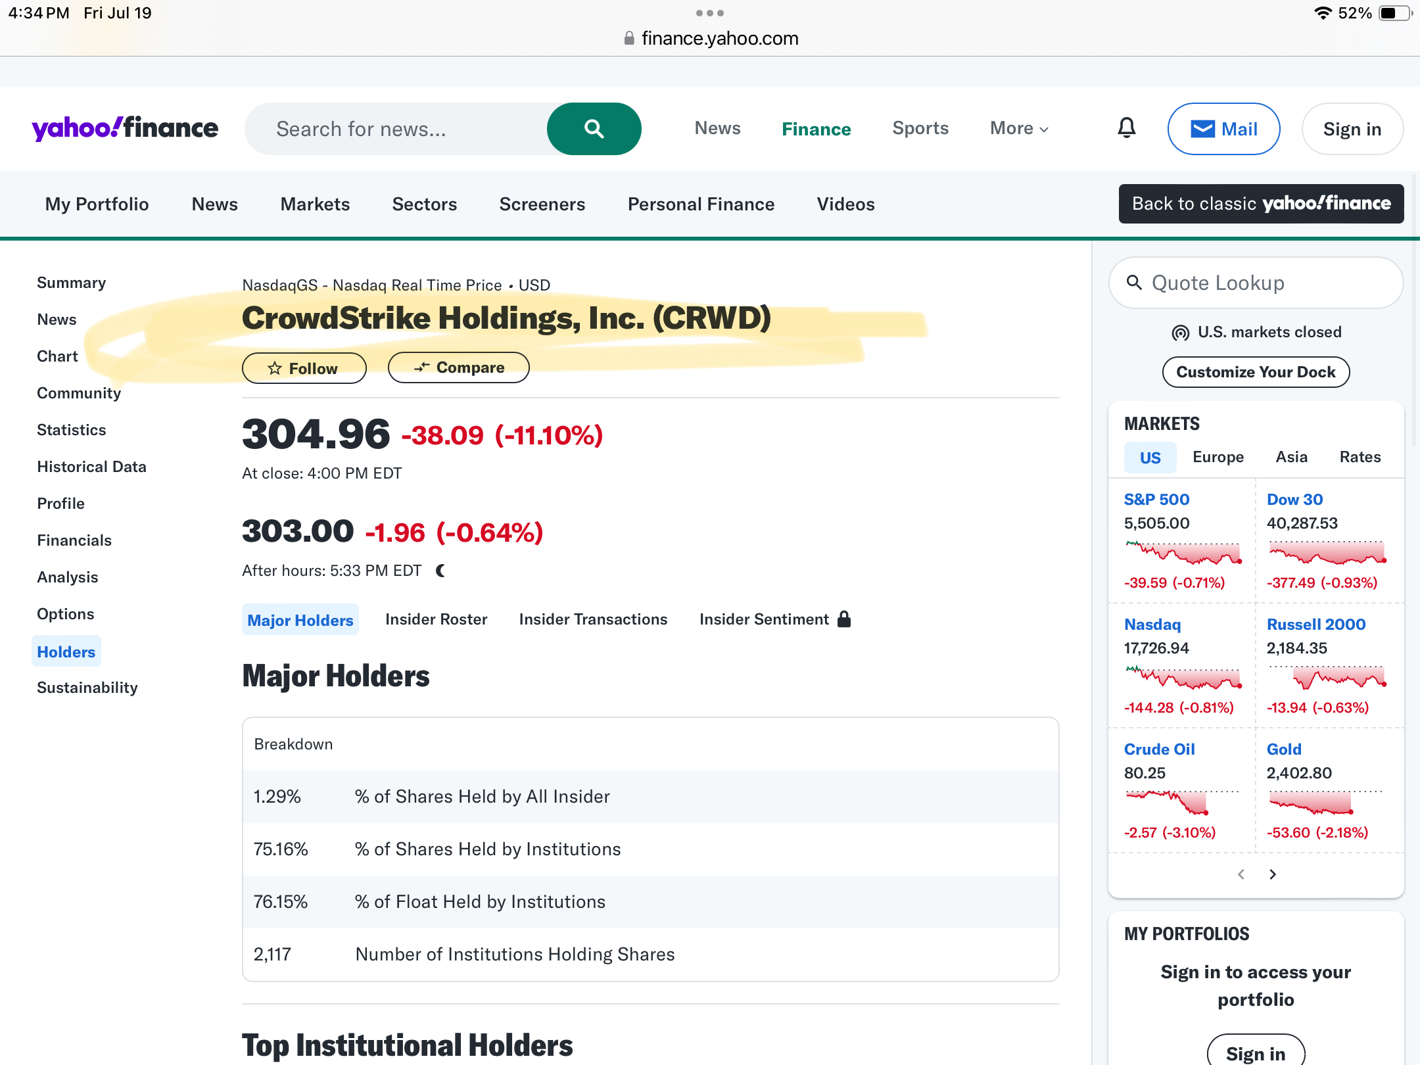1420x1065 pixels.
Task: Open Sustainability in the left sidebar
Action: tap(87, 688)
